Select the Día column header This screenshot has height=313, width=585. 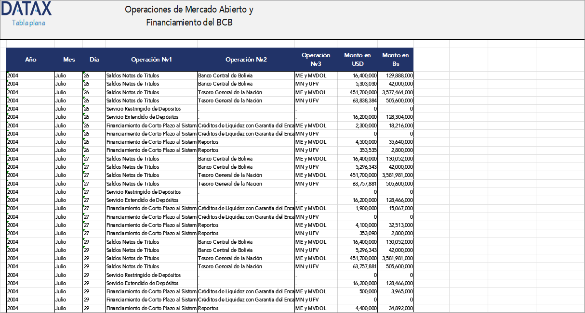(x=94, y=59)
